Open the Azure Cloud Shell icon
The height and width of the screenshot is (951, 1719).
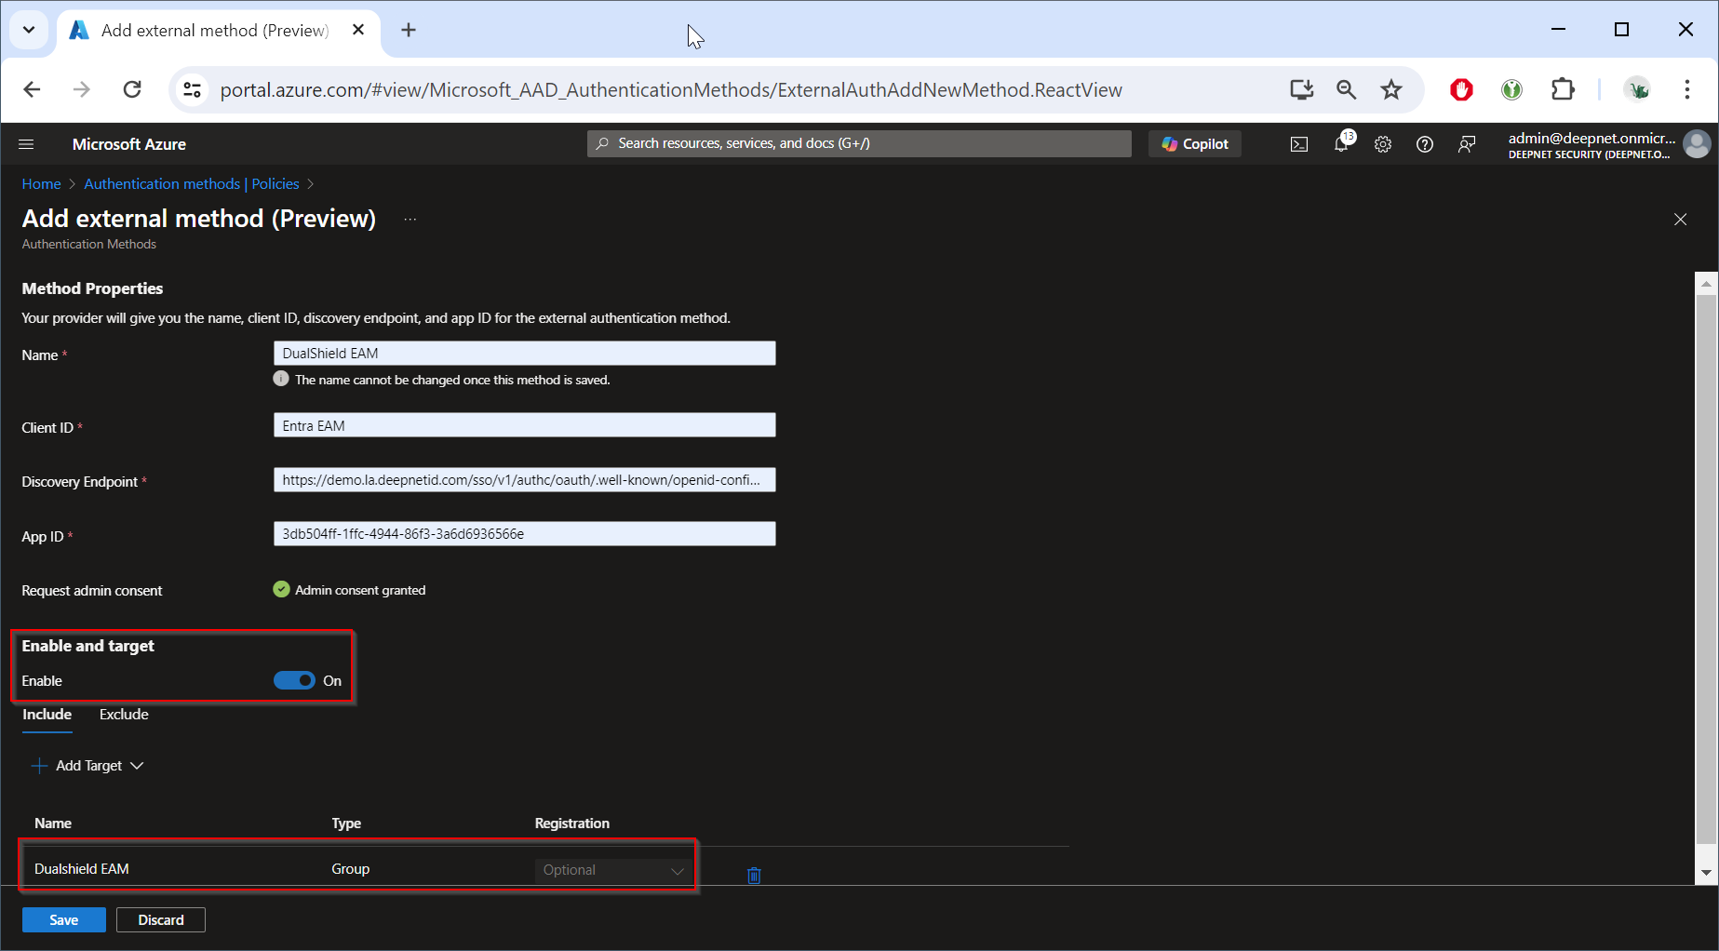(x=1298, y=144)
